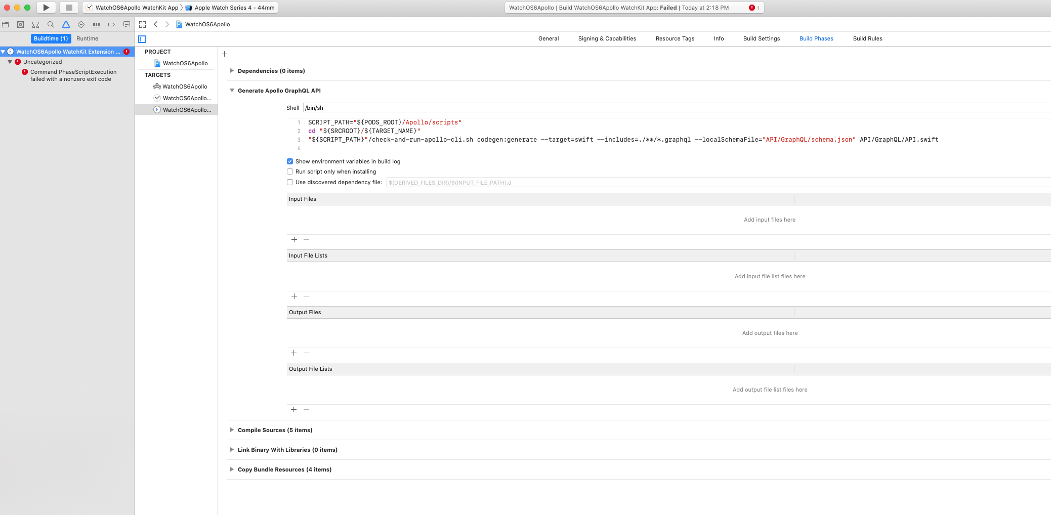Open the Signing & Capabilities tab
This screenshot has width=1051, height=515.
click(x=607, y=38)
